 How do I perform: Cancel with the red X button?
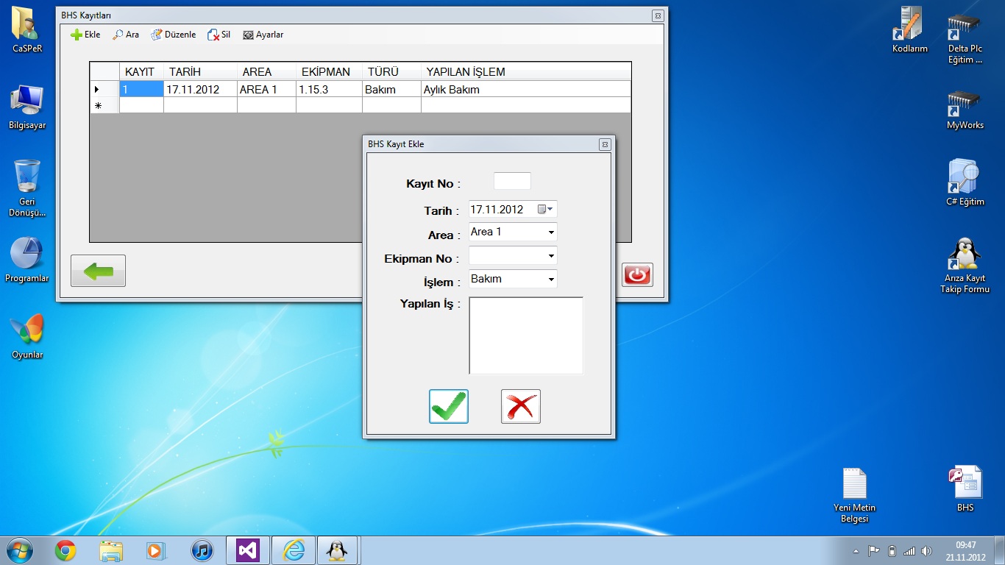[521, 406]
